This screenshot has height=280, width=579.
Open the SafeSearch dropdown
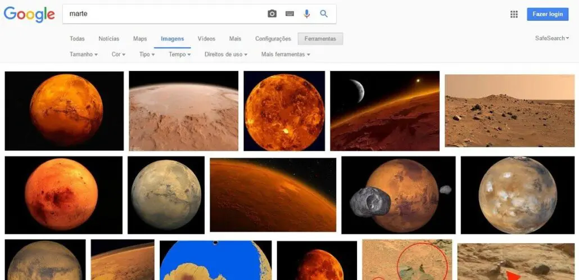tap(552, 38)
